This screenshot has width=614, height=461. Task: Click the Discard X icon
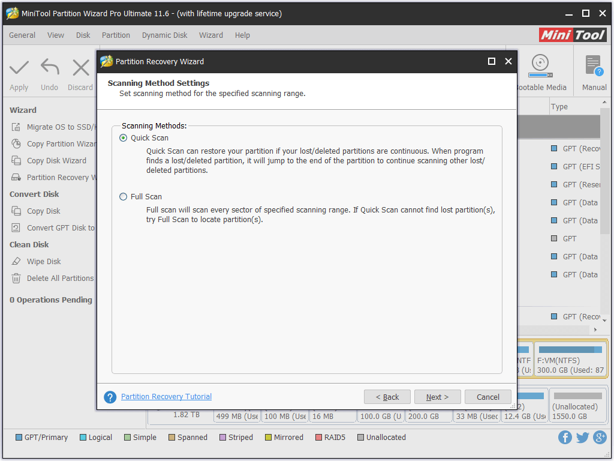(81, 67)
